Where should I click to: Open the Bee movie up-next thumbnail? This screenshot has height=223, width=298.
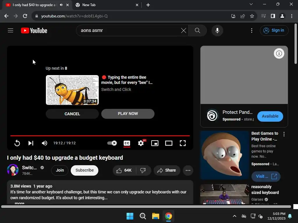click(72, 90)
